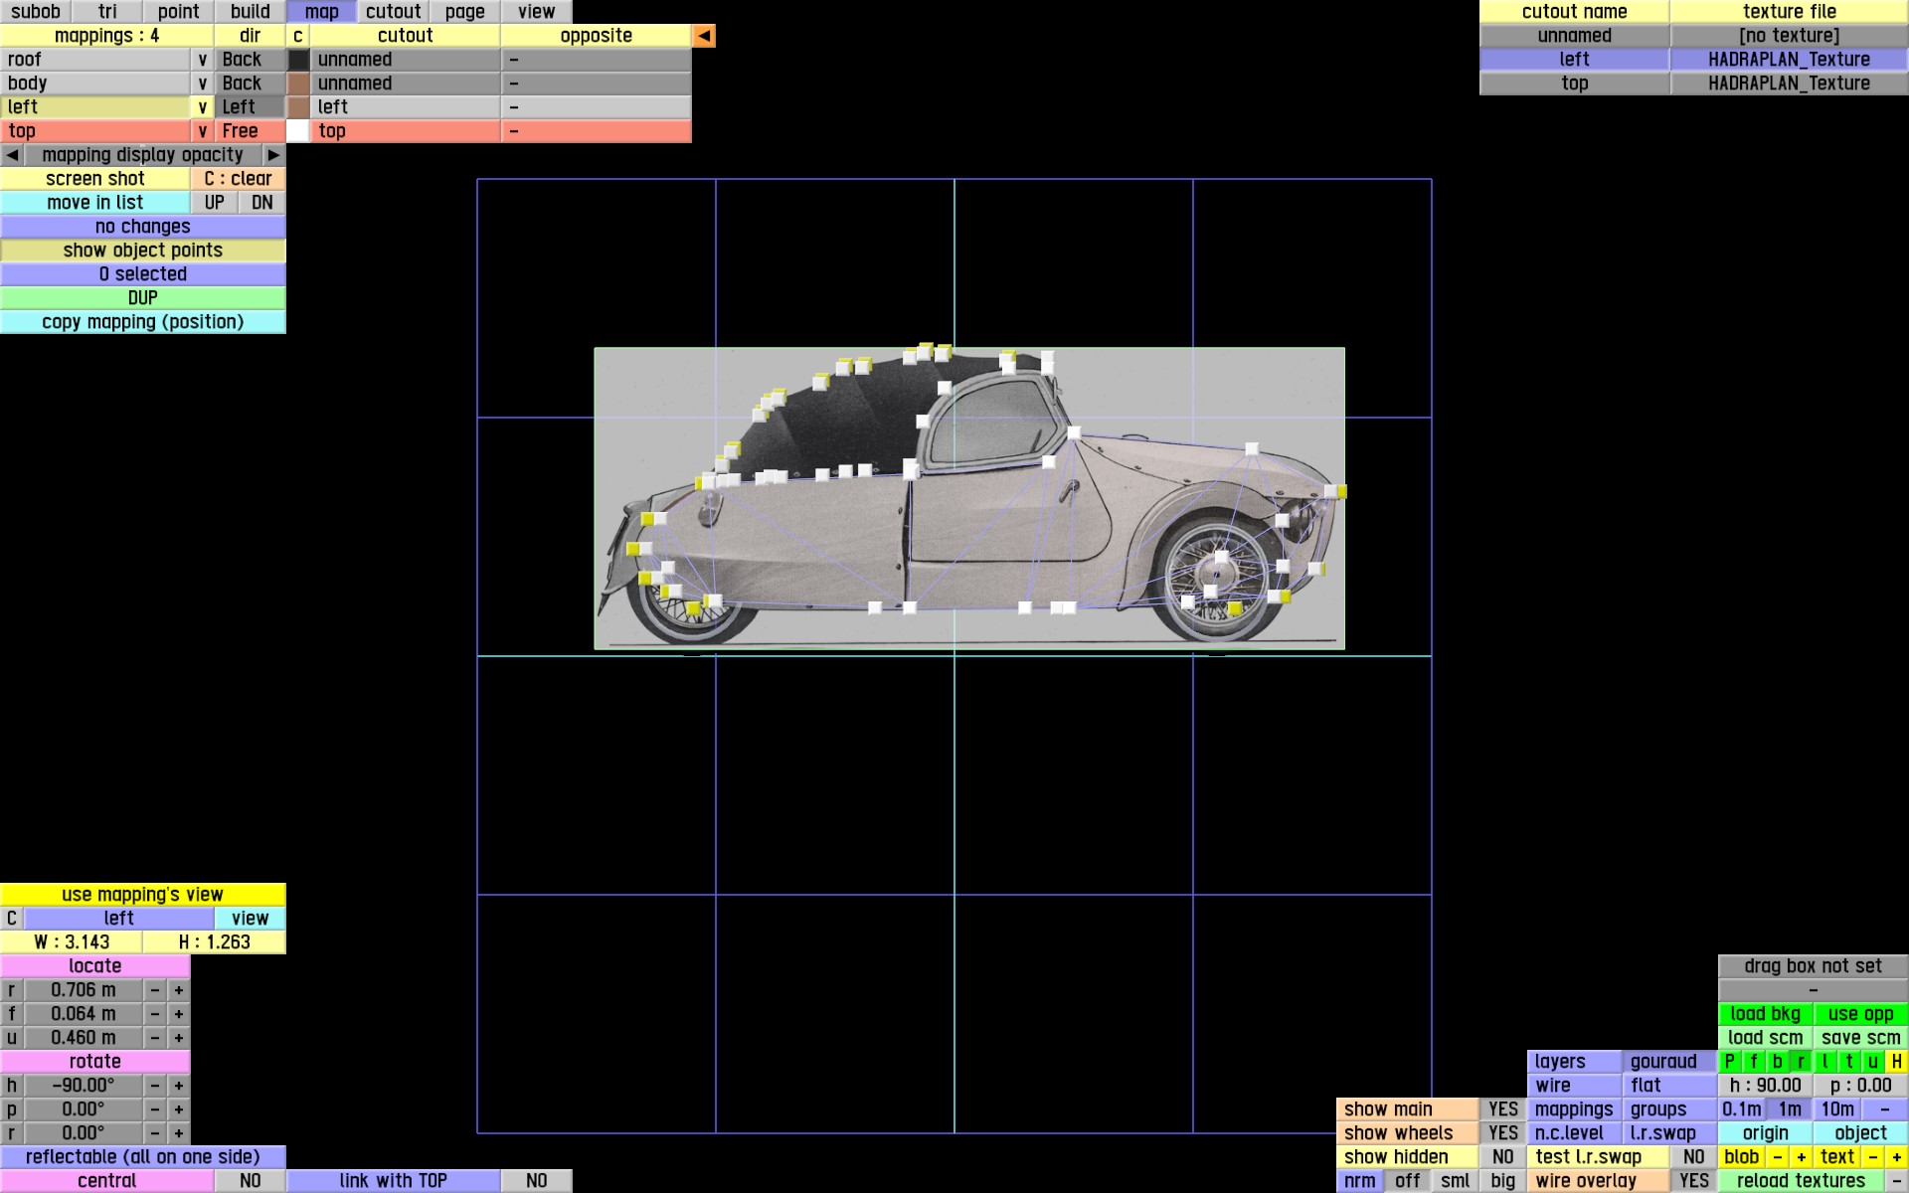Click the brown color swatch for left mapping
Viewport: 1909px width, 1193px height.
pyautogui.click(x=298, y=107)
